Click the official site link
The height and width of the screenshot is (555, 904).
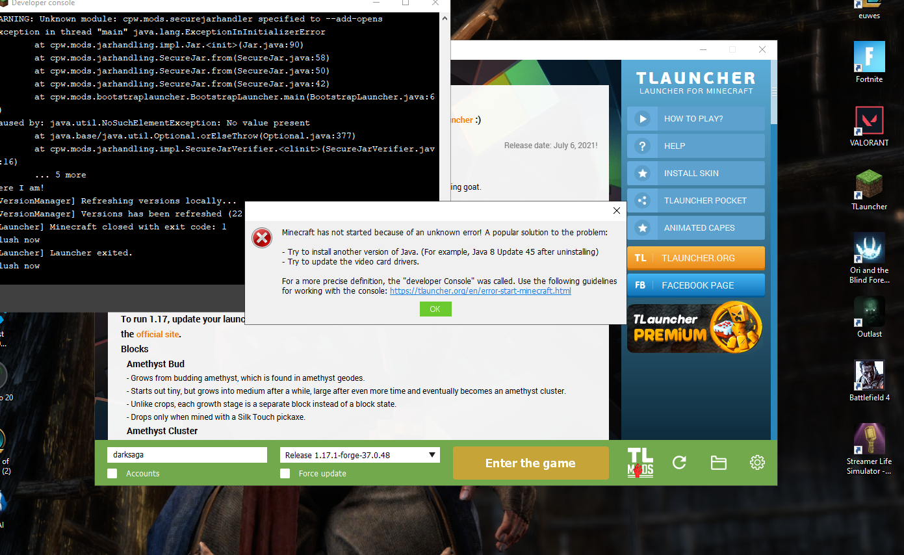point(158,335)
